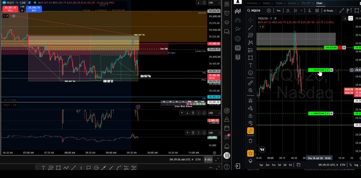Open the calendar icon in TradingView right rail

point(227,128)
